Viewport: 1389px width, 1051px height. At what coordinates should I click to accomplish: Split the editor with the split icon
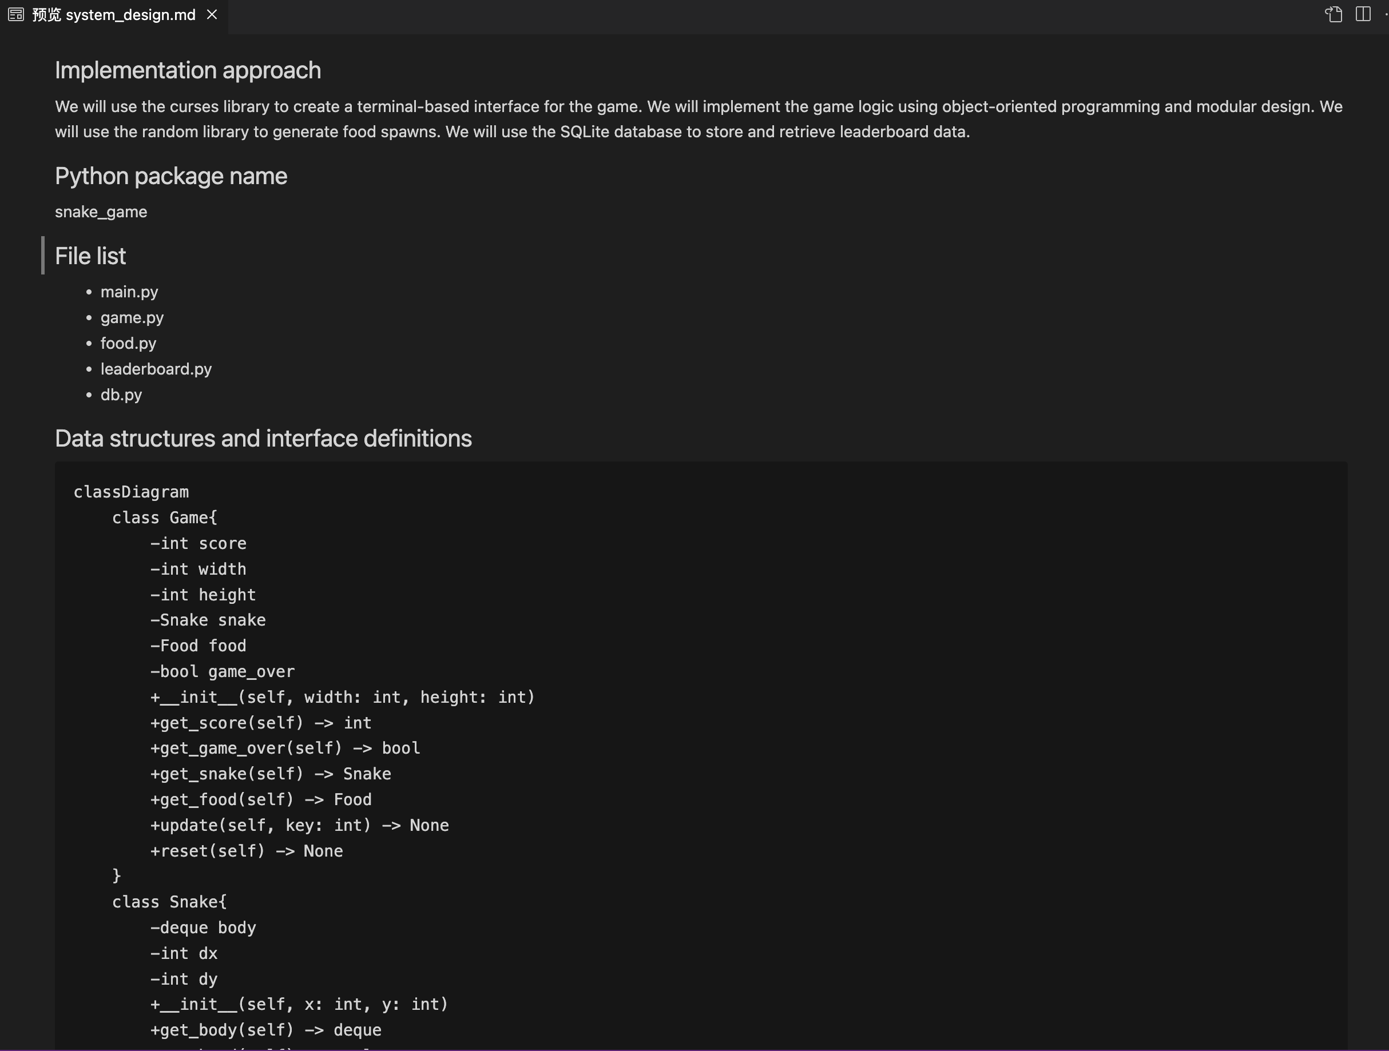(1363, 14)
